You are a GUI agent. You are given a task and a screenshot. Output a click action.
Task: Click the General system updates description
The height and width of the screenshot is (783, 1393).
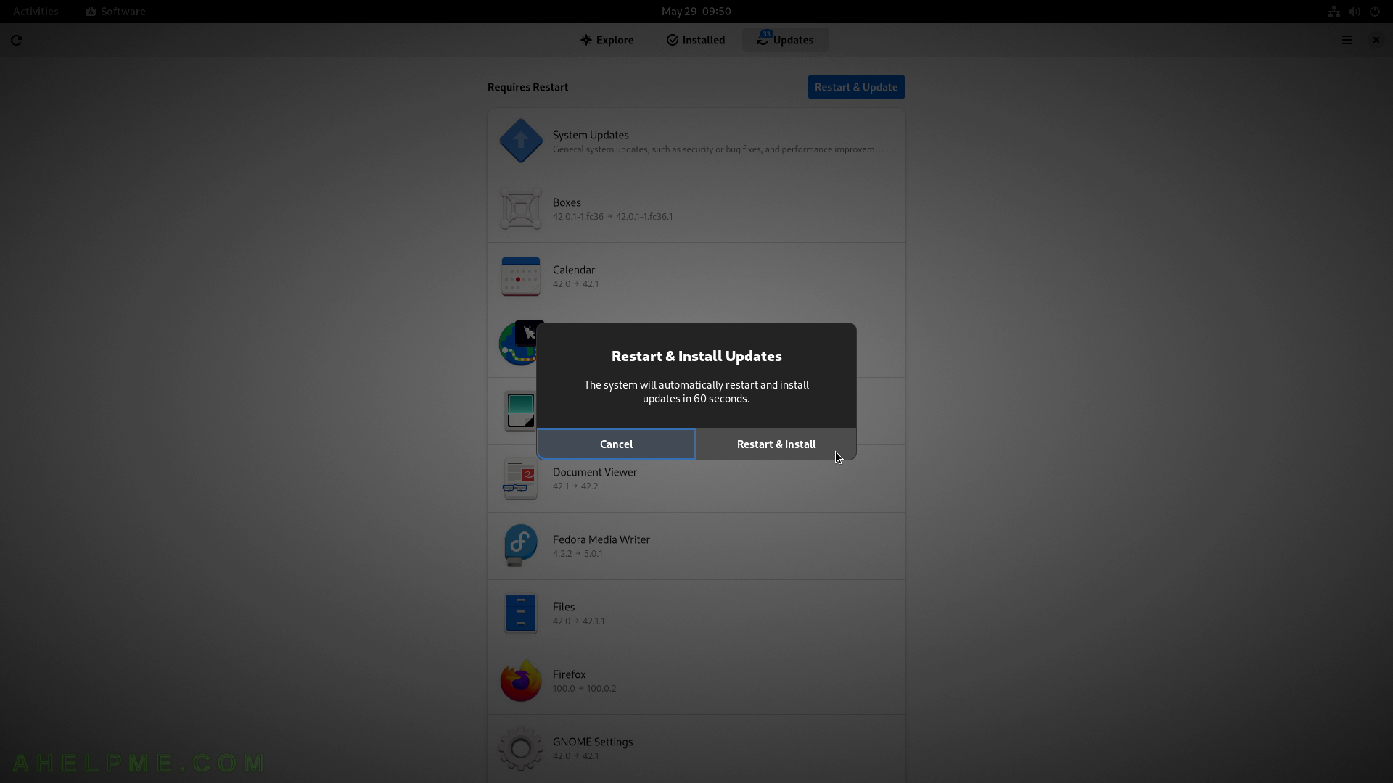(718, 149)
